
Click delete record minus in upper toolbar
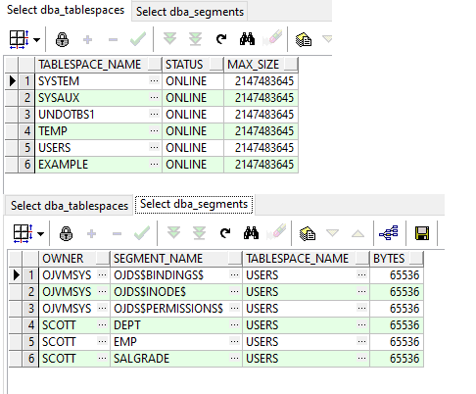point(113,40)
